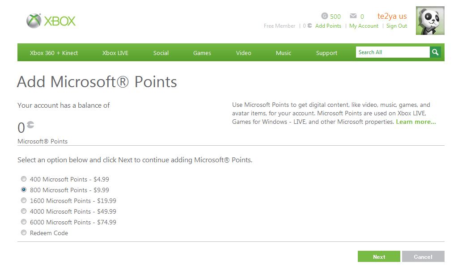The image size is (462, 270).
Task: Open the Learn more link
Action: (416, 122)
